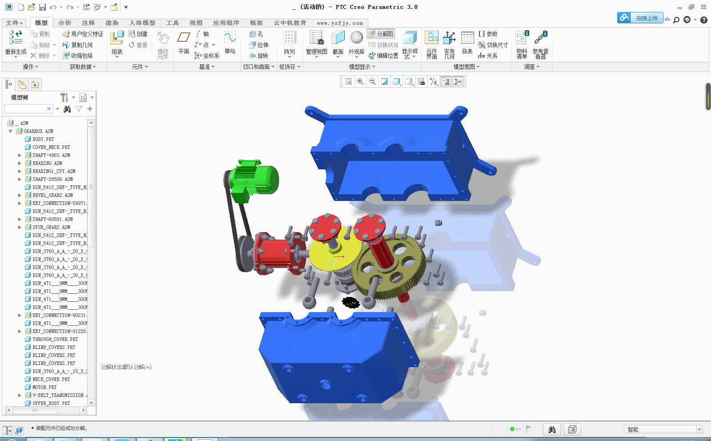Click the 拖拽上传 upload button
This screenshot has width=711, height=441.
tap(640, 18)
